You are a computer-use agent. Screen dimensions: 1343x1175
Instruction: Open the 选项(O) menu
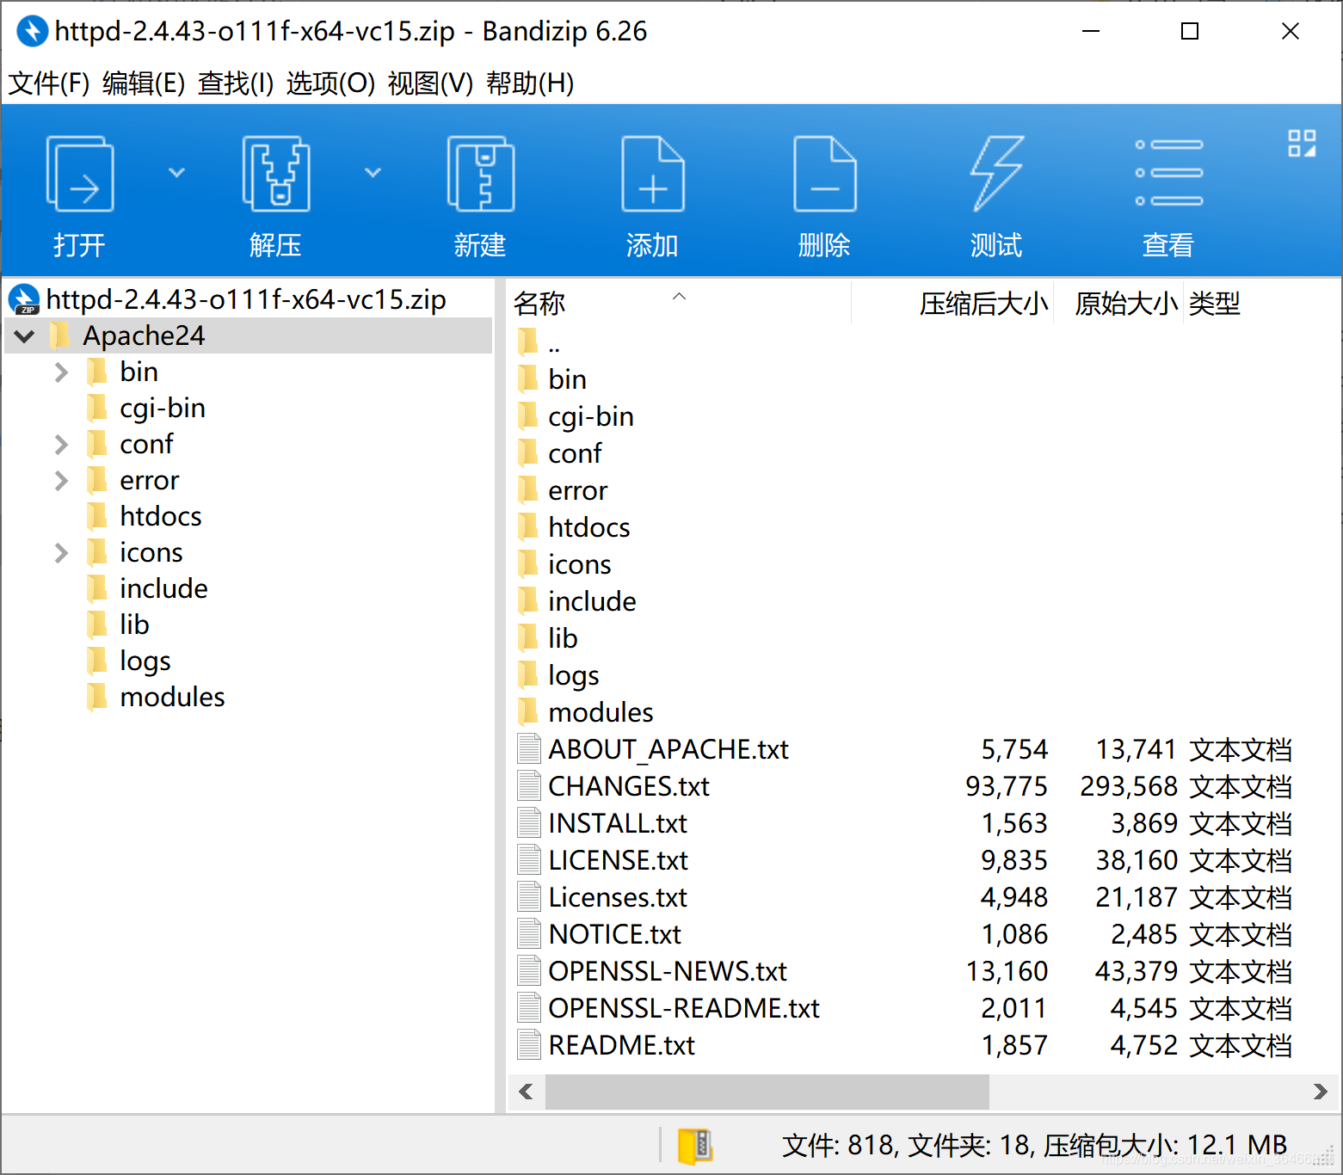(x=330, y=83)
